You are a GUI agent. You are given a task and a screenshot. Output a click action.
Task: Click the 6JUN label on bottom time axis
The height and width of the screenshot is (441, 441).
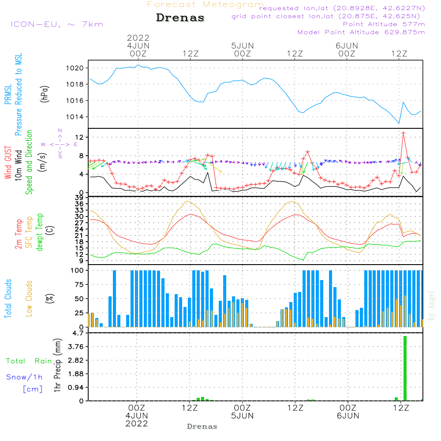(348, 415)
